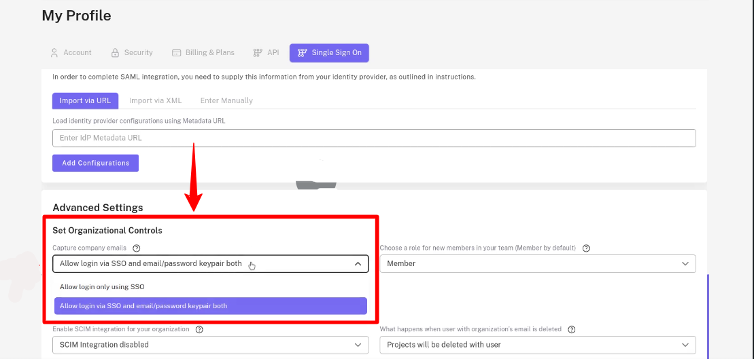
Task: Click the API tab icon
Action: click(258, 53)
